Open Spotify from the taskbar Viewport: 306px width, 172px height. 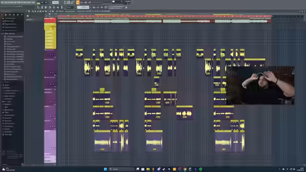tap(201, 169)
